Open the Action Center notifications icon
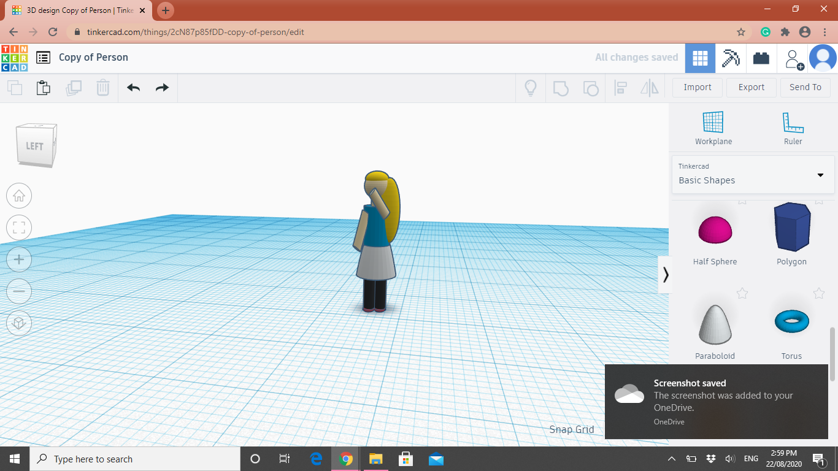 818,459
